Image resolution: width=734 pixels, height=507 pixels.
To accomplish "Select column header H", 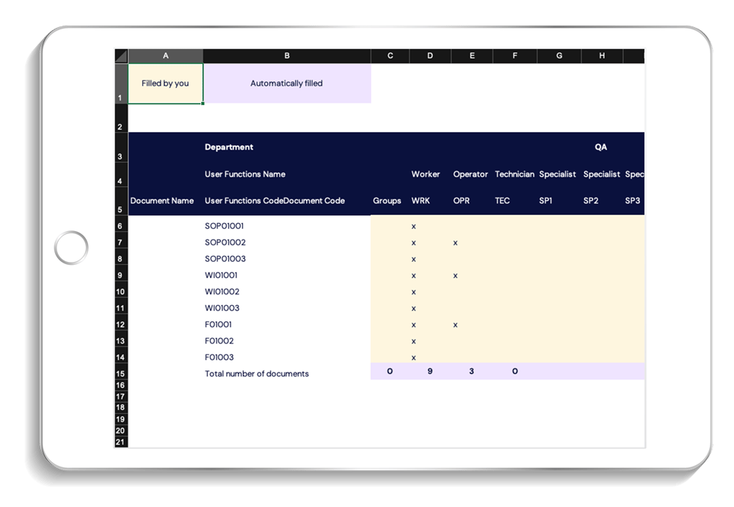I will (x=602, y=55).
